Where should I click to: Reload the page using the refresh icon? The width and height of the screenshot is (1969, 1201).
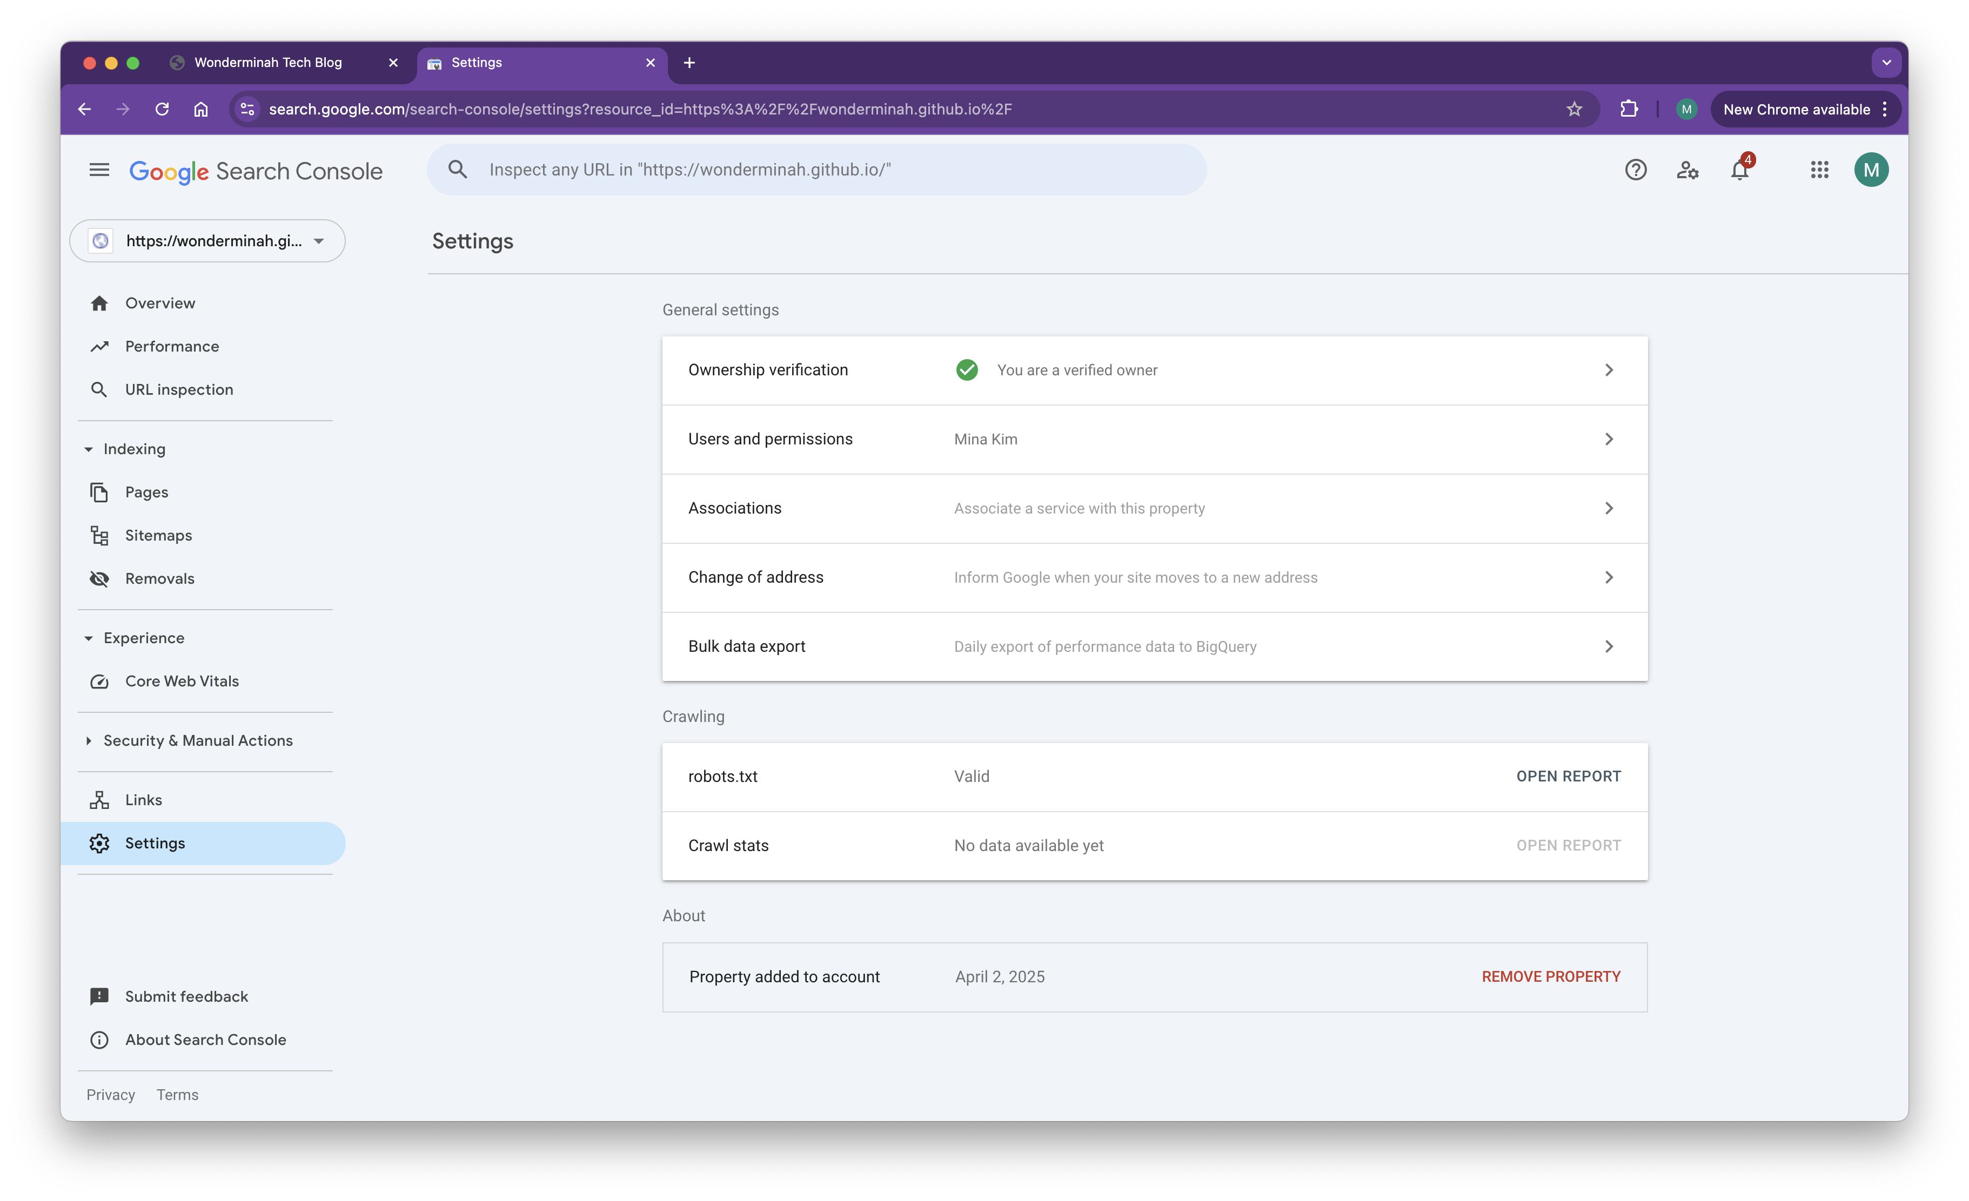point(162,110)
